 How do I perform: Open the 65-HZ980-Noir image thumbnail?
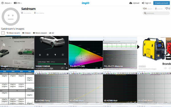click(120, 87)
